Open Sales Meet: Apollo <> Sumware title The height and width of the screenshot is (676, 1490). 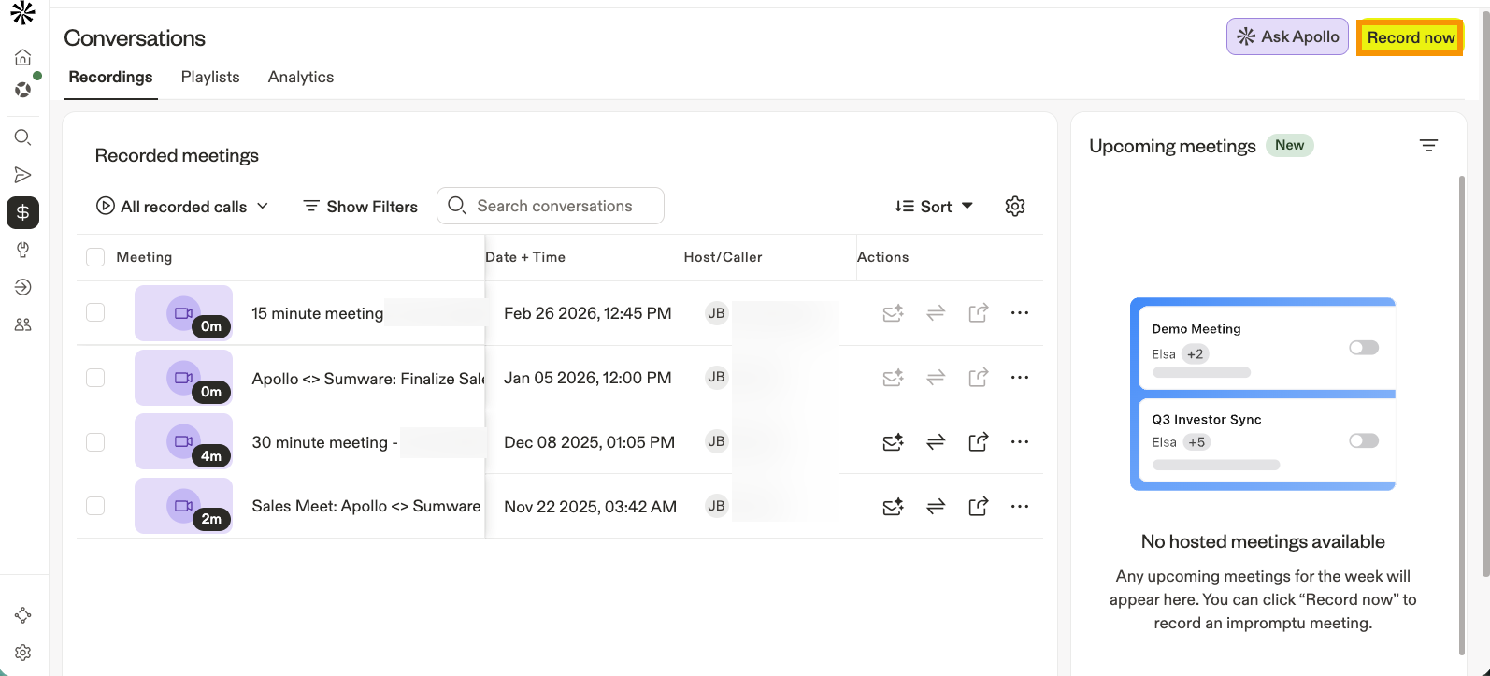[366, 506]
